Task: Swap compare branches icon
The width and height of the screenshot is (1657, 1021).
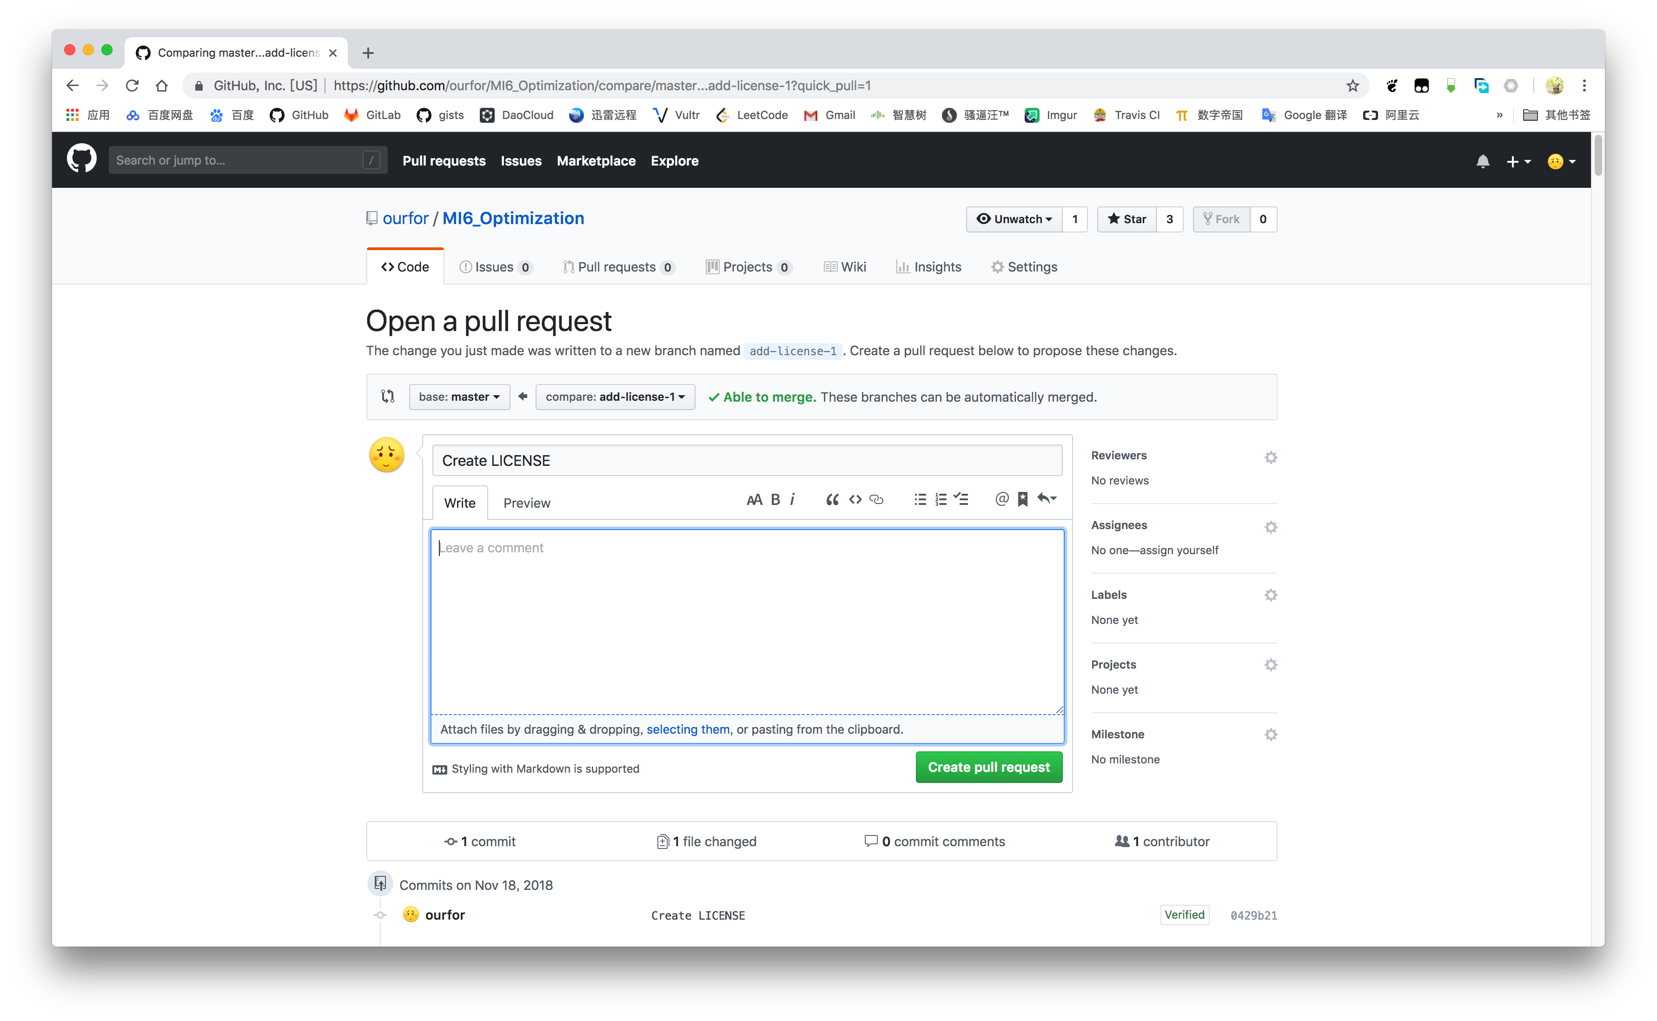Action: pos(388,397)
